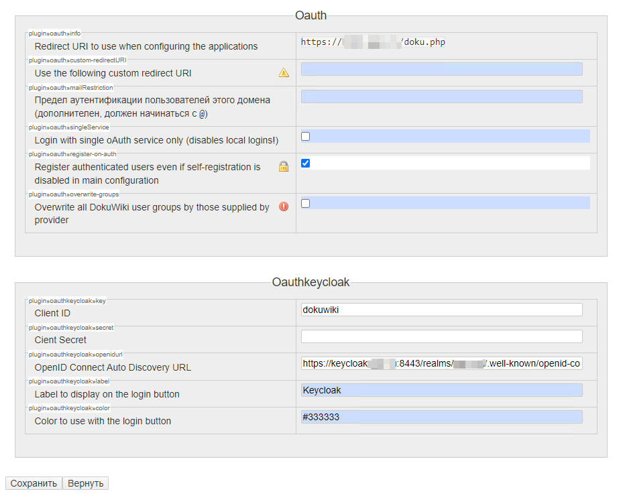
Task: Click the plugin»oauth»singleService setting key label
Action: click(x=68, y=127)
